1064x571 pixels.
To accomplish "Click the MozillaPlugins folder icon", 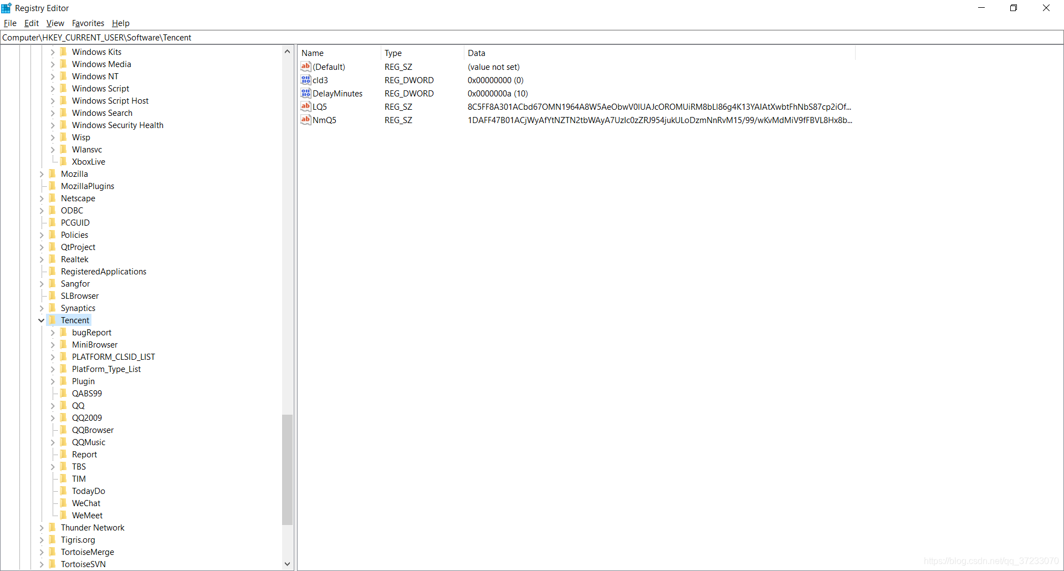I will (53, 186).
